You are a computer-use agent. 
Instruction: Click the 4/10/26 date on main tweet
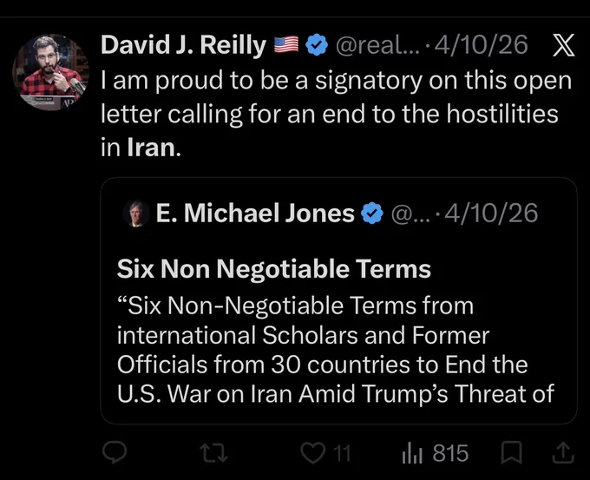[x=482, y=45]
